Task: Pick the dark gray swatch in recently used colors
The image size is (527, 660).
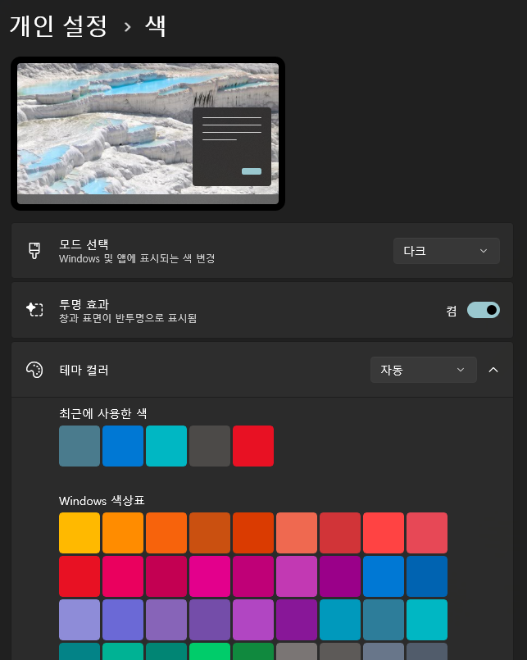Action: tap(210, 446)
